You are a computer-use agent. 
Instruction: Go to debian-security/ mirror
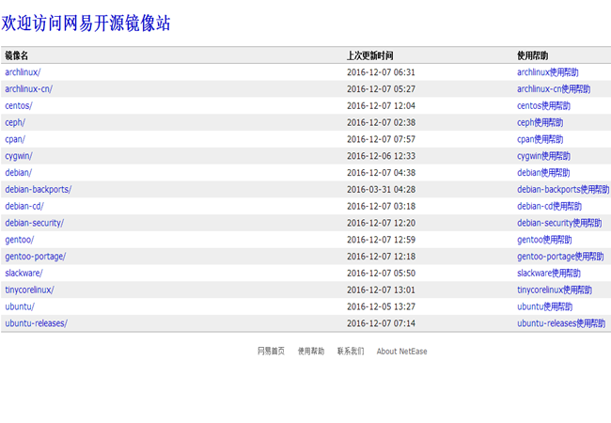(34, 223)
